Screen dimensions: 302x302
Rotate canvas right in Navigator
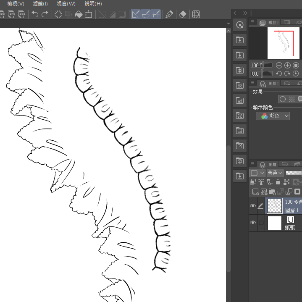tap(287, 74)
